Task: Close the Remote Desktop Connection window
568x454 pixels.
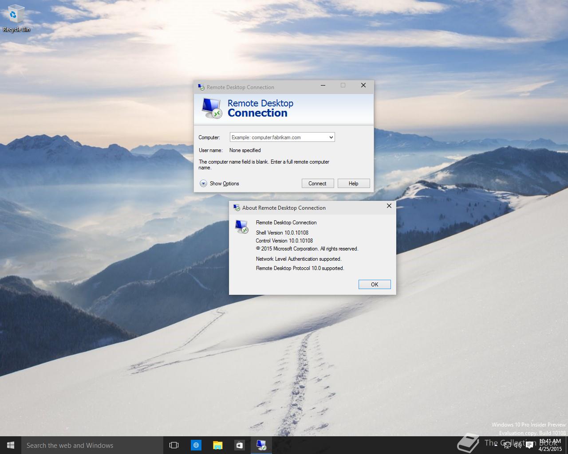Action: coord(363,85)
